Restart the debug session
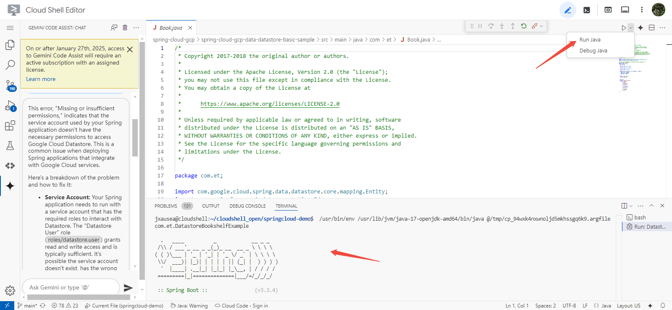 click(x=524, y=26)
